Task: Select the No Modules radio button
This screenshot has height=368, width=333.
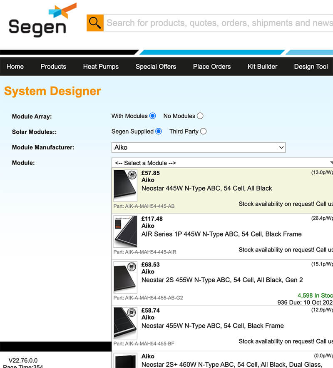Action: tap(200, 116)
